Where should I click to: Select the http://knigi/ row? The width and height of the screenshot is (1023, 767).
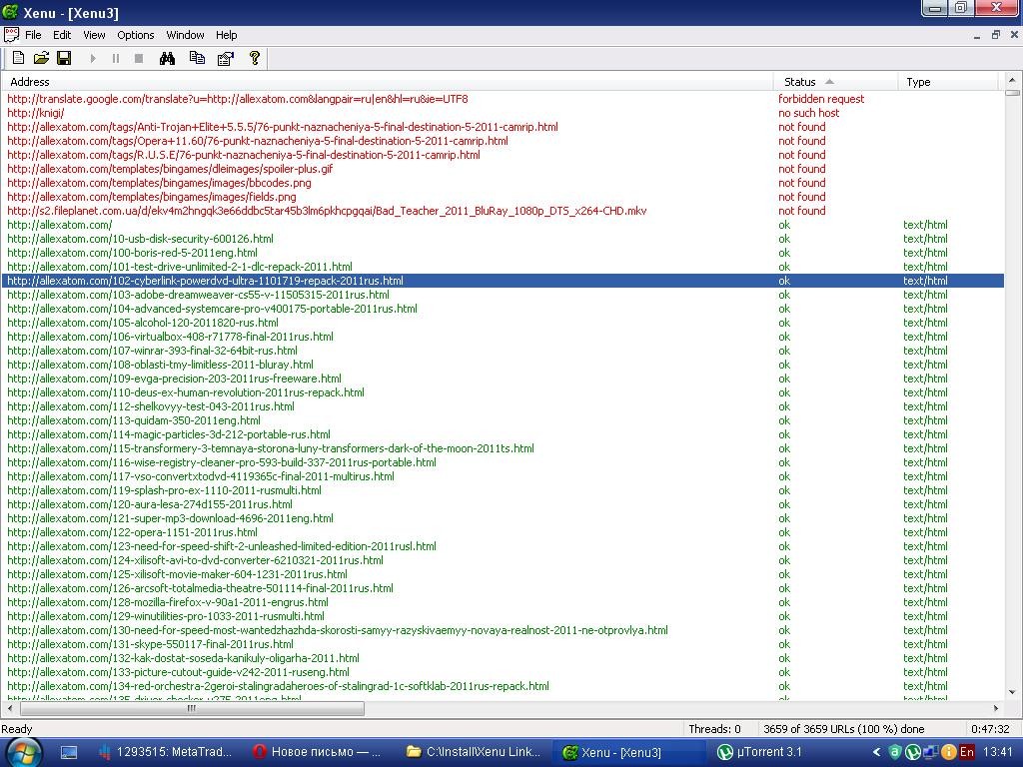tap(503, 113)
